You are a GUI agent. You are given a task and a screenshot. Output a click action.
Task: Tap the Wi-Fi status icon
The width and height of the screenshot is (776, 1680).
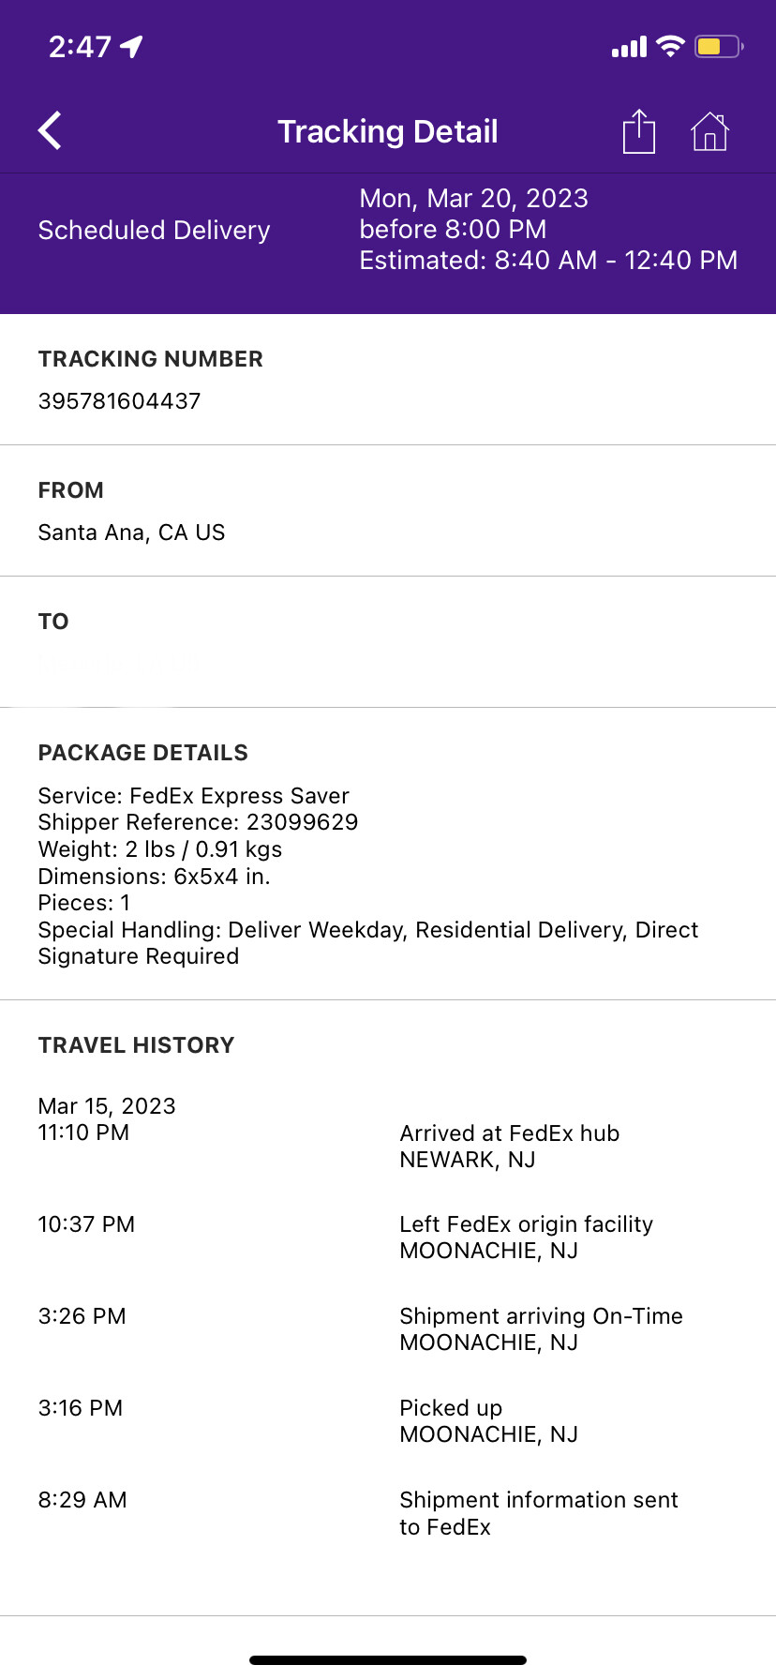[670, 46]
